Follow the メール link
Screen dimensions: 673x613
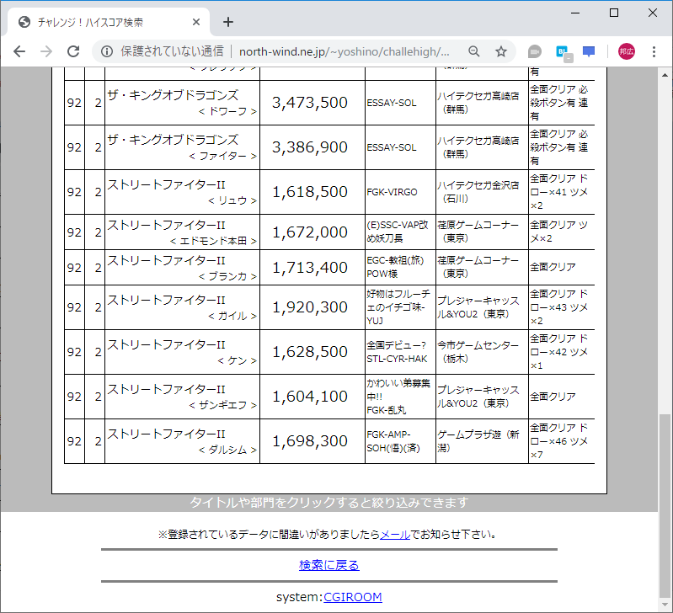pos(395,535)
